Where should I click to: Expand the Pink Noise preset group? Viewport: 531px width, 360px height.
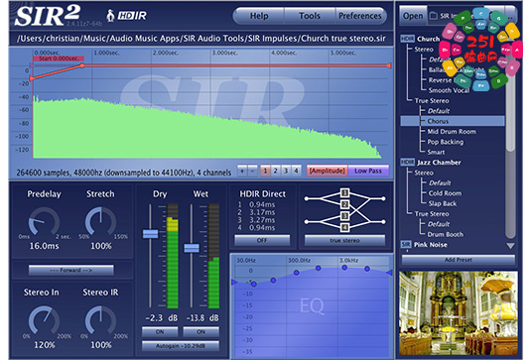click(x=431, y=245)
